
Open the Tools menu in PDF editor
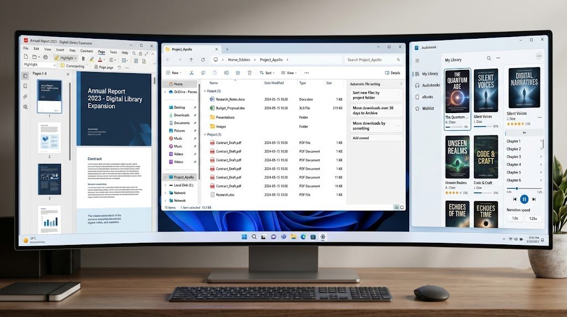click(113, 52)
